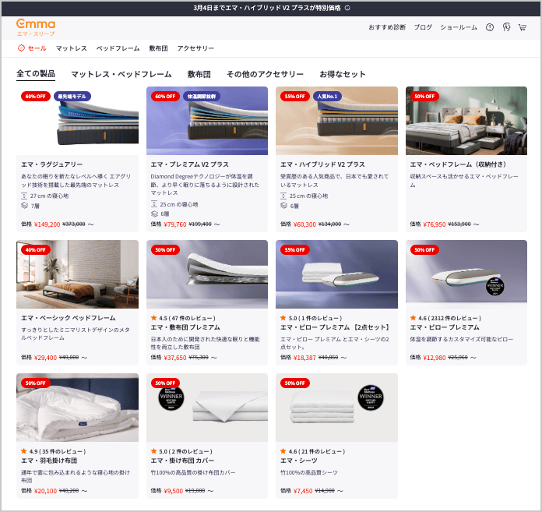Switch to the 敷布団 filter tab
Viewport: 542px width, 512px height.
pyautogui.click(x=199, y=74)
